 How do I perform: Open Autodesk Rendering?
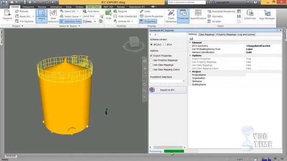(x=221, y=11)
